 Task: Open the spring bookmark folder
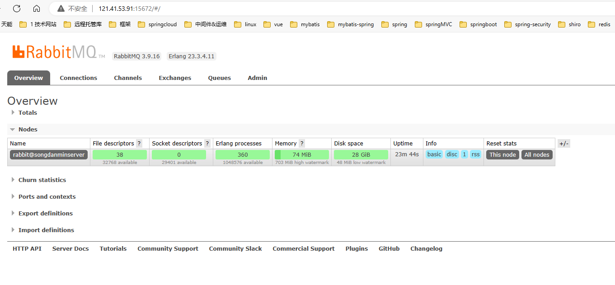tap(394, 24)
